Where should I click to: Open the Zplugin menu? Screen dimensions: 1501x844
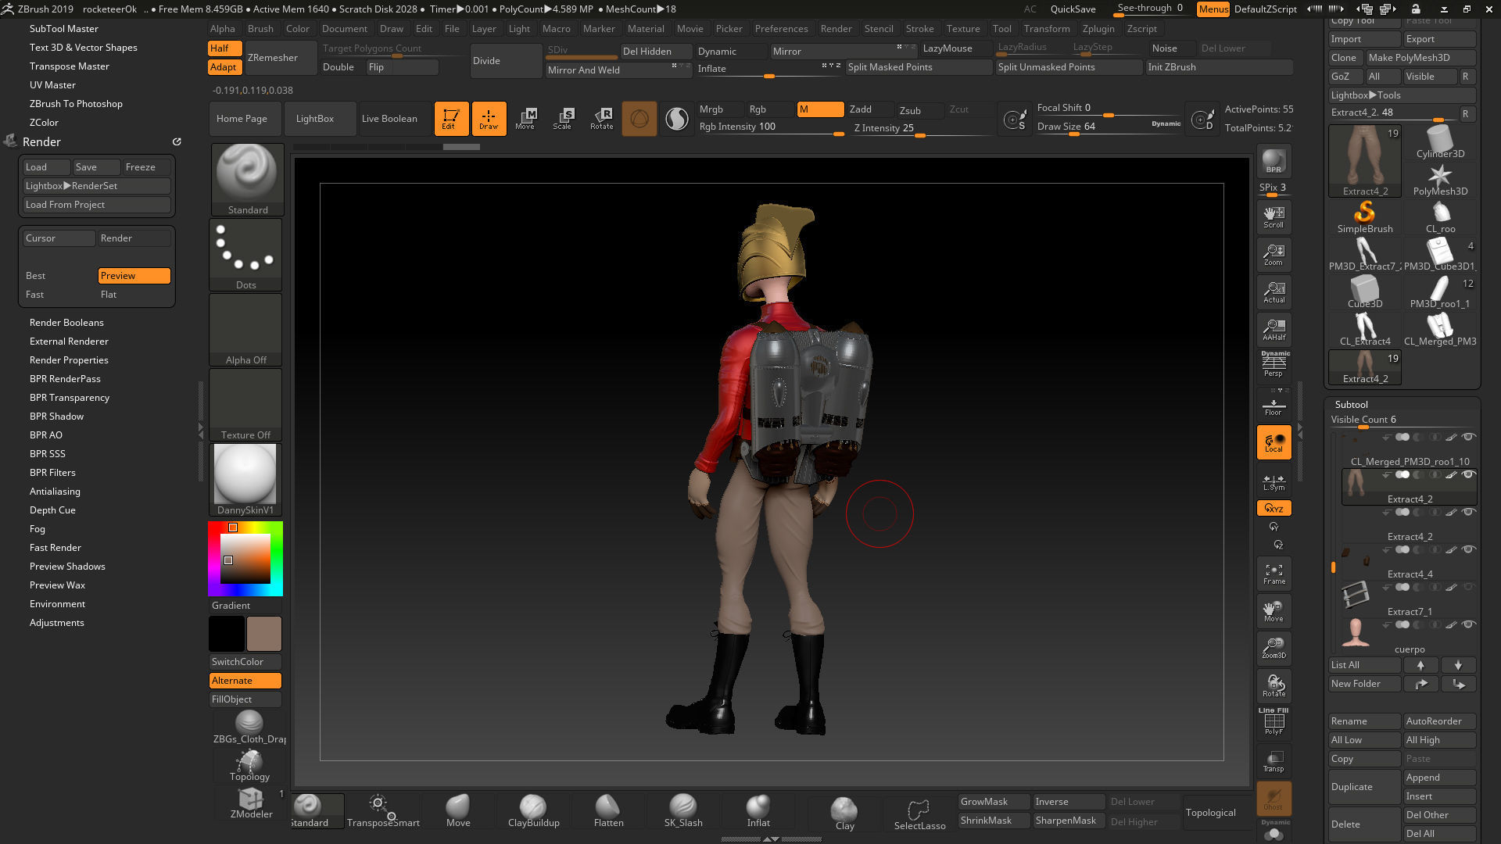click(x=1098, y=29)
